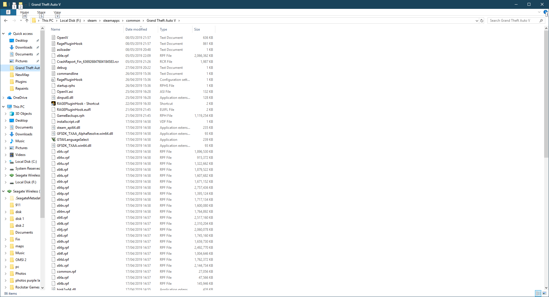Refresh the Grand Theft Auto V folder
Viewport: 549px width, 297px height.
[x=482, y=21]
